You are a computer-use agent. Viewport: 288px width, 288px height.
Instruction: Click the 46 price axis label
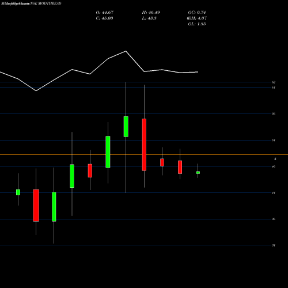tap(274, 166)
